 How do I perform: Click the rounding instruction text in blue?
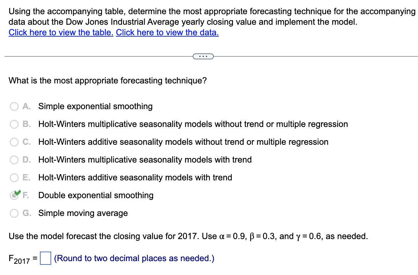coord(134,258)
